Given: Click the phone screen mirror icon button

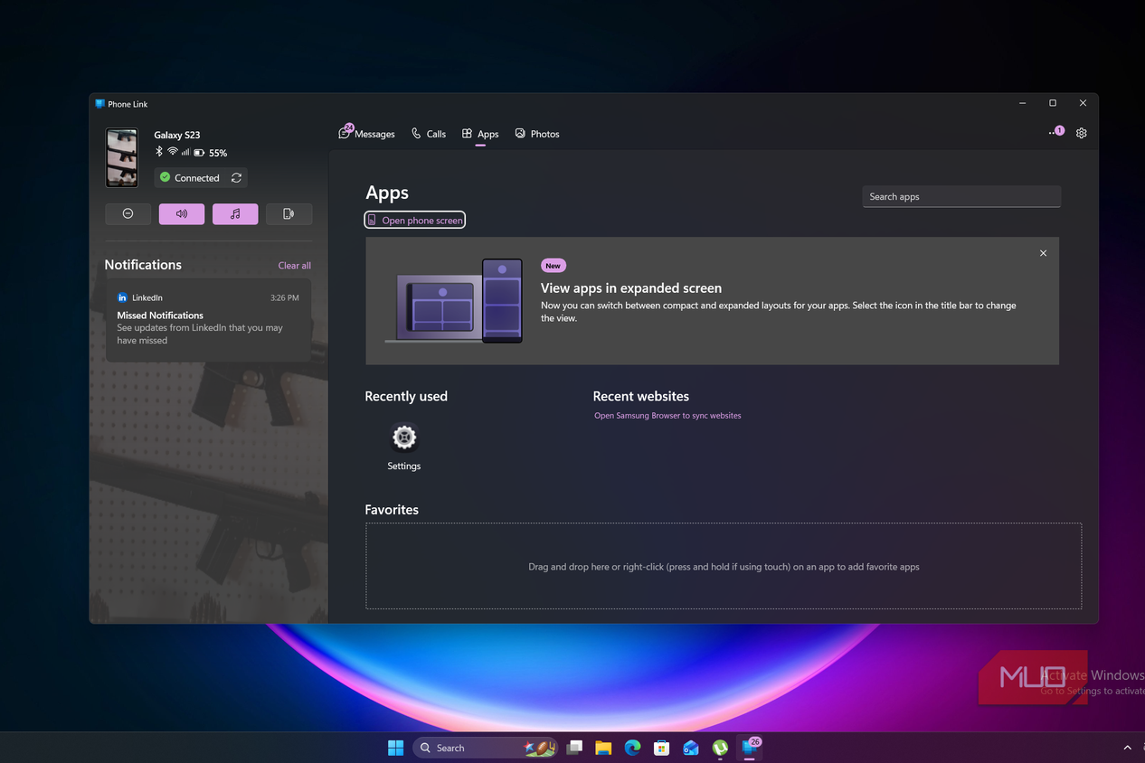Looking at the screenshot, I should click(289, 213).
